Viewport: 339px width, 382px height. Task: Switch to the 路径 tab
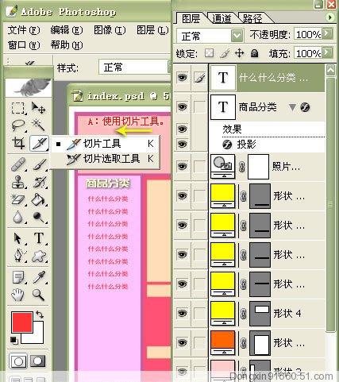tap(252, 18)
